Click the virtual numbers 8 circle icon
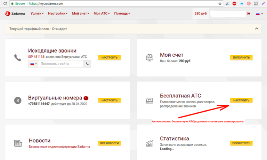Screen dimensions: 267x160 [x=17, y=101]
